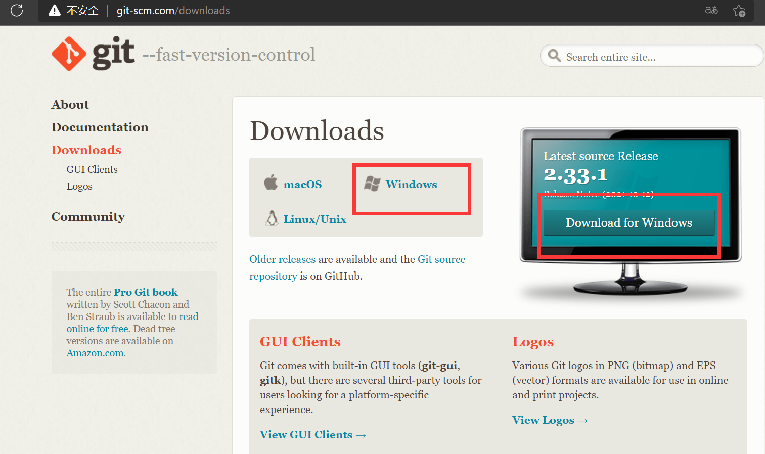Open the Release Notes link

tap(571, 195)
